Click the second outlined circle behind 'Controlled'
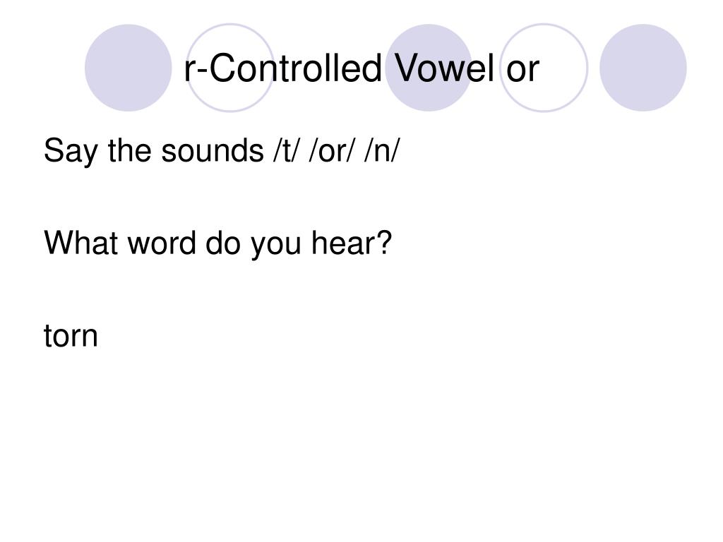 point(230,68)
